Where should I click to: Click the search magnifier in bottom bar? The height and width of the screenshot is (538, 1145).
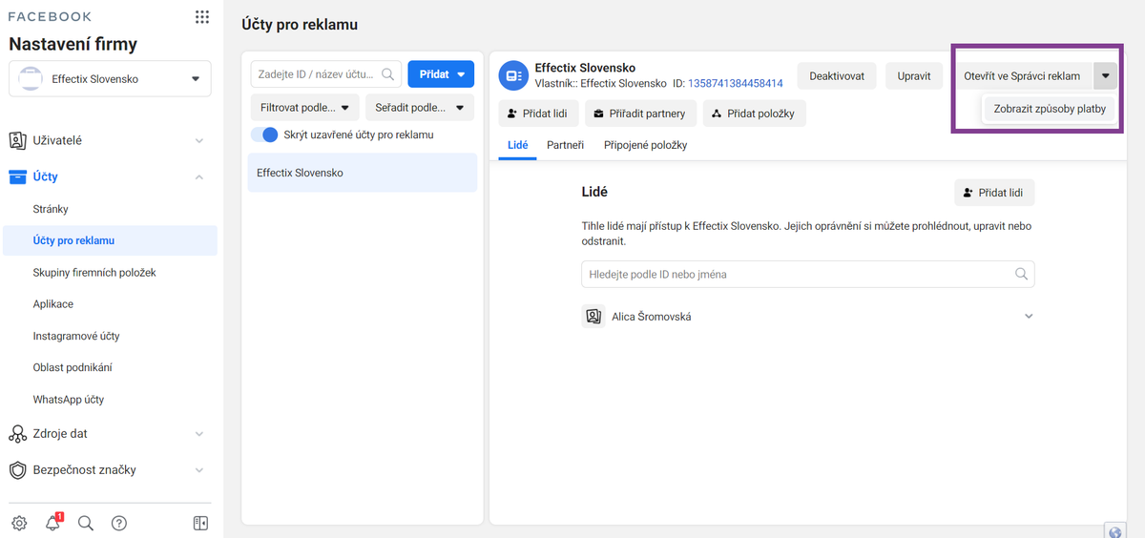point(85,523)
